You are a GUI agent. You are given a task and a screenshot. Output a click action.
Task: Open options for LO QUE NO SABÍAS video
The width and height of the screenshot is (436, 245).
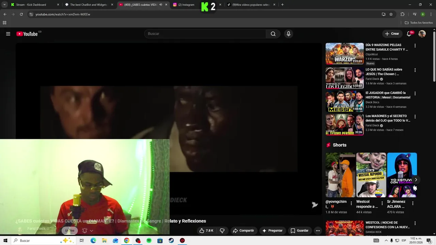pyautogui.click(x=415, y=70)
